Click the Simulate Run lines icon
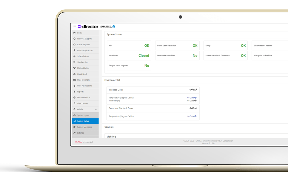The width and height of the screenshot is (288, 172). click(74, 62)
